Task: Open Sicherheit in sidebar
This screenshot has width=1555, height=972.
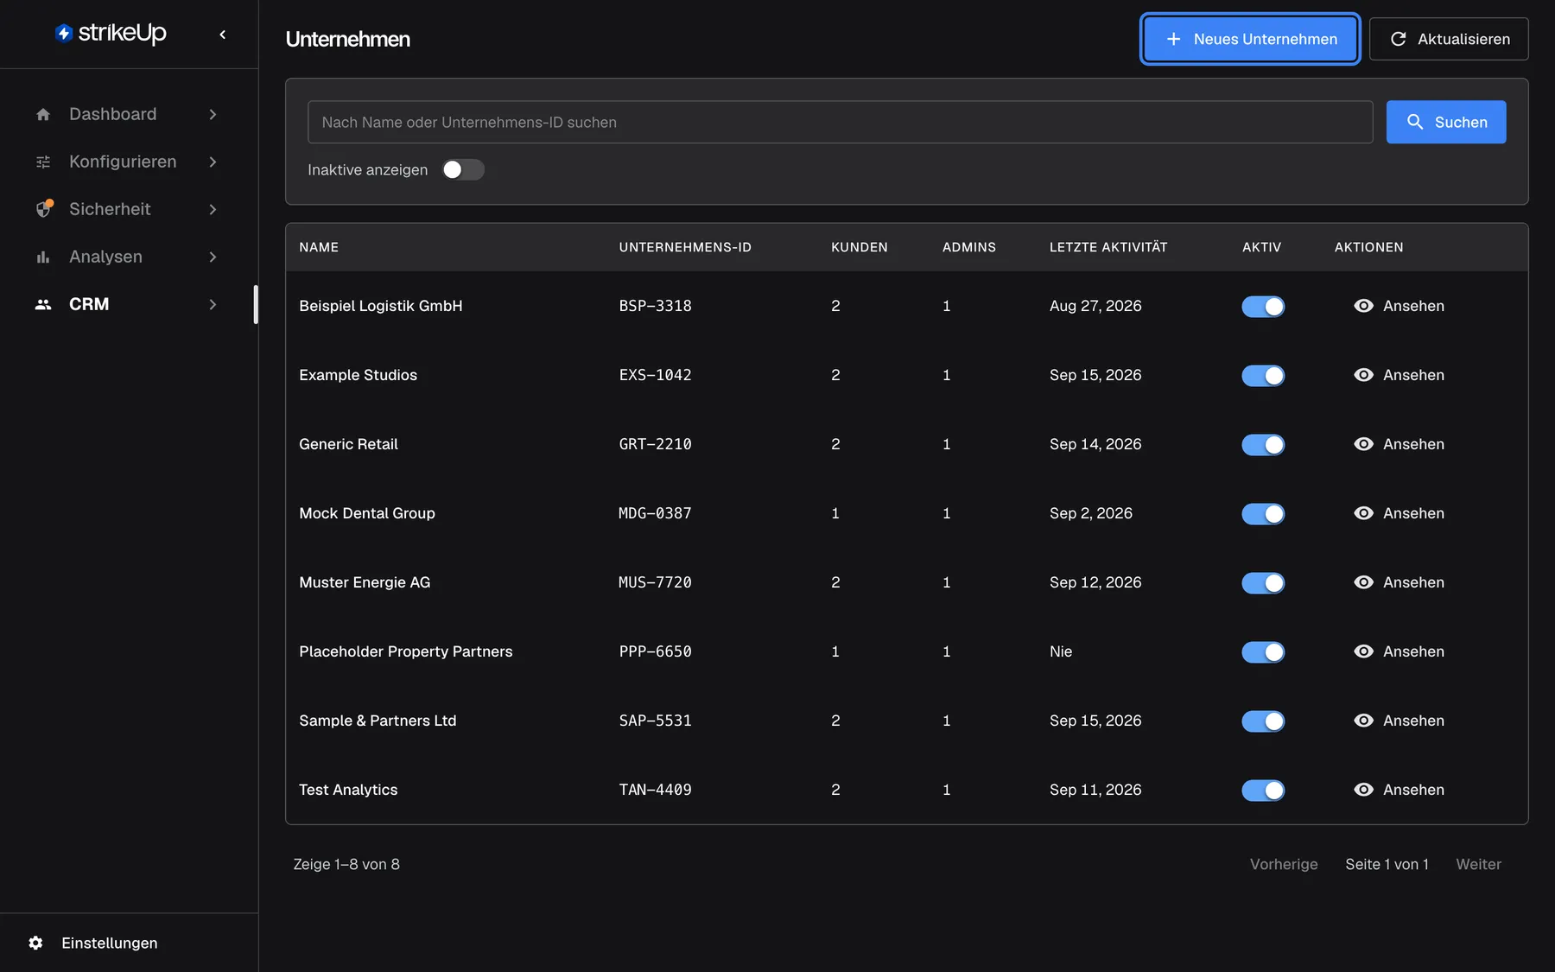Action: tap(127, 209)
